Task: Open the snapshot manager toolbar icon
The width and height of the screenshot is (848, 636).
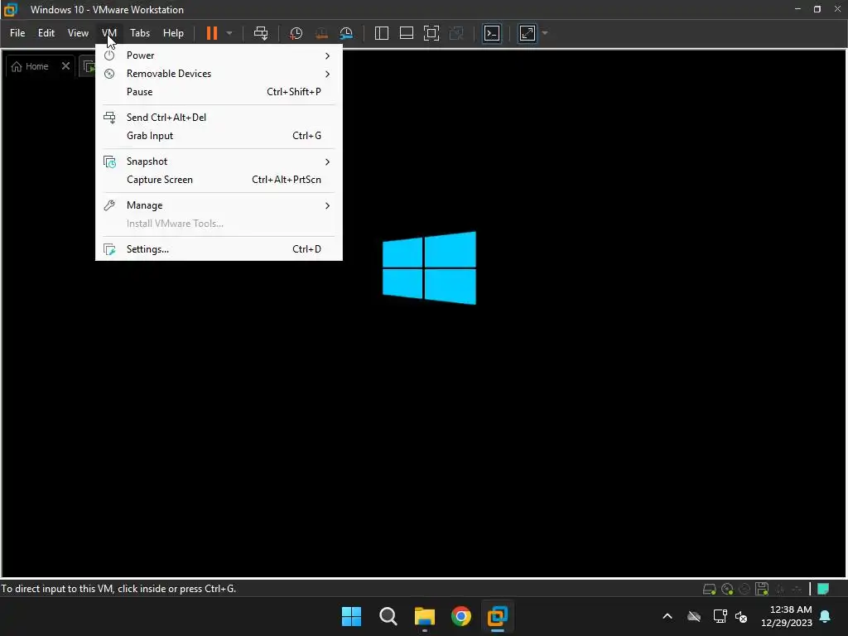Action: (x=346, y=33)
